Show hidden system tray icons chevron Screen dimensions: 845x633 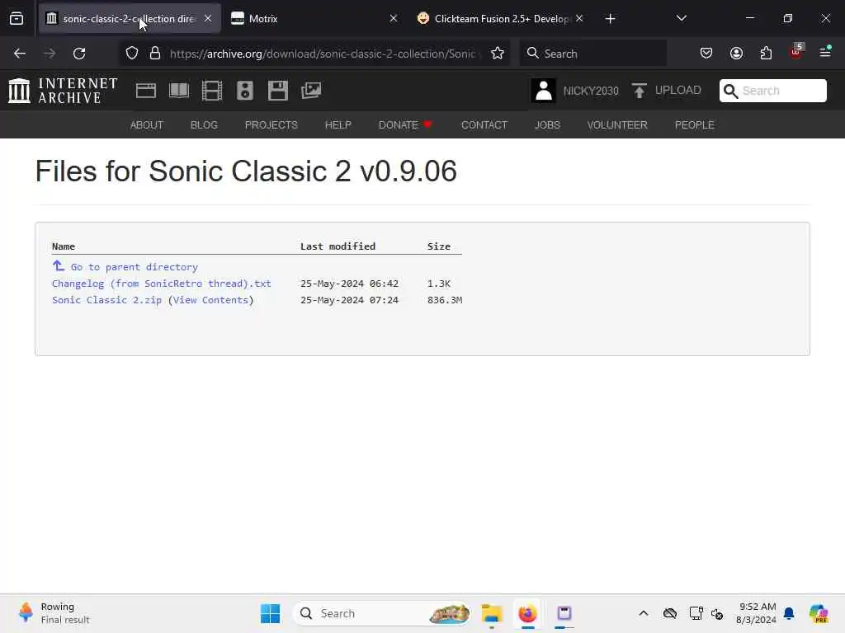[644, 613]
